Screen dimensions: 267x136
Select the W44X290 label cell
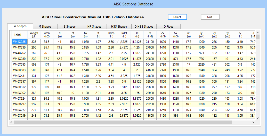pyautogui.click(x=20, y=47)
